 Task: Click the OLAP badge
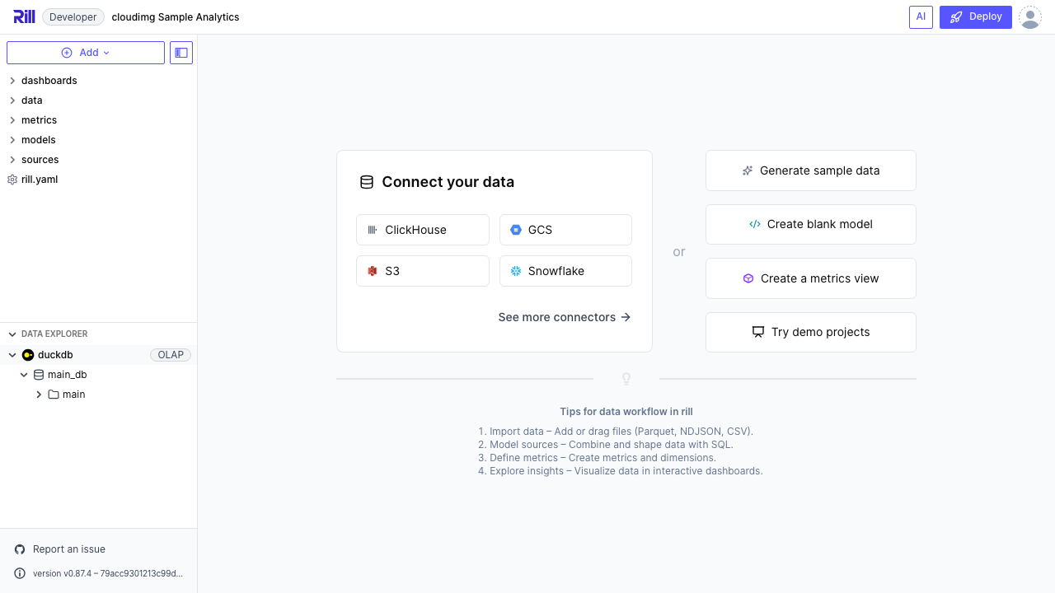pos(171,355)
